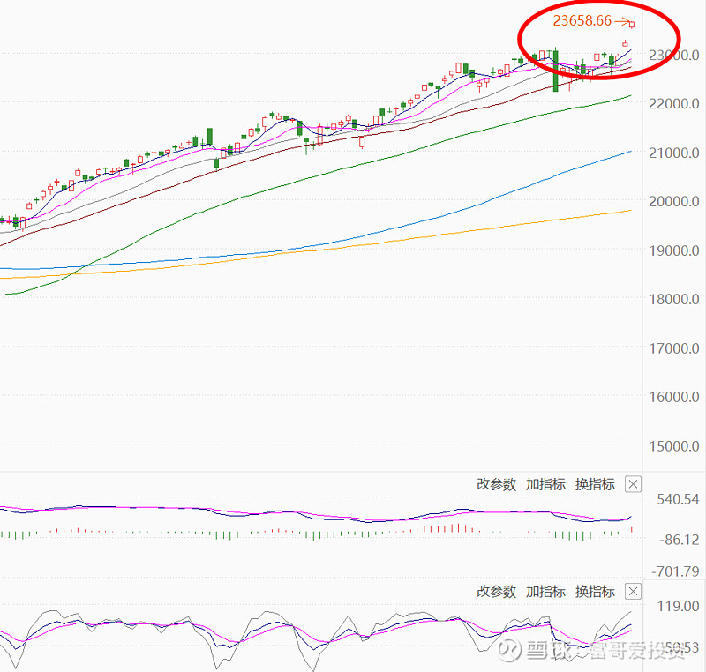Click 改参数 in the upper indicator panel

(496, 484)
